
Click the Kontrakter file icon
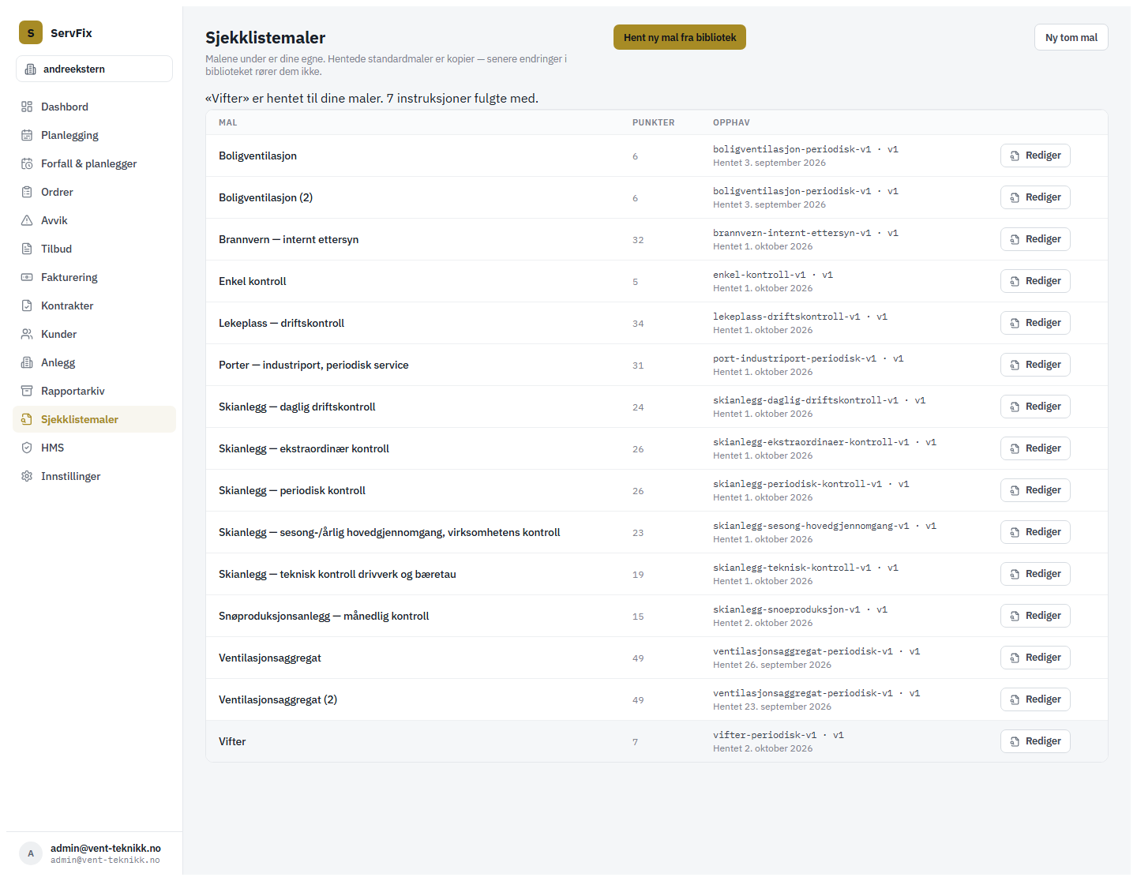click(x=27, y=306)
